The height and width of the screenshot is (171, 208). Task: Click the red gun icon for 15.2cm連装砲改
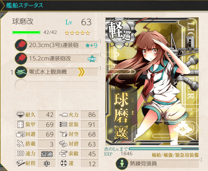[x=21, y=58]
